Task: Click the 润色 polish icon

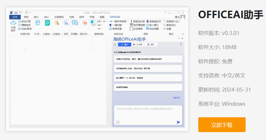Action: tap(66, 23)
